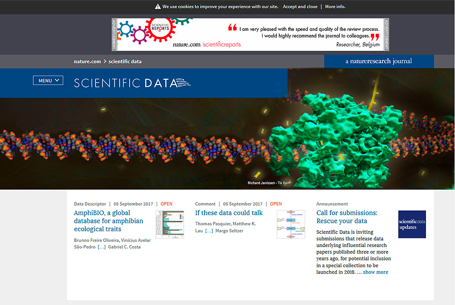
Task: Click the cookie warning triangle icon
Action: [158, 7]
